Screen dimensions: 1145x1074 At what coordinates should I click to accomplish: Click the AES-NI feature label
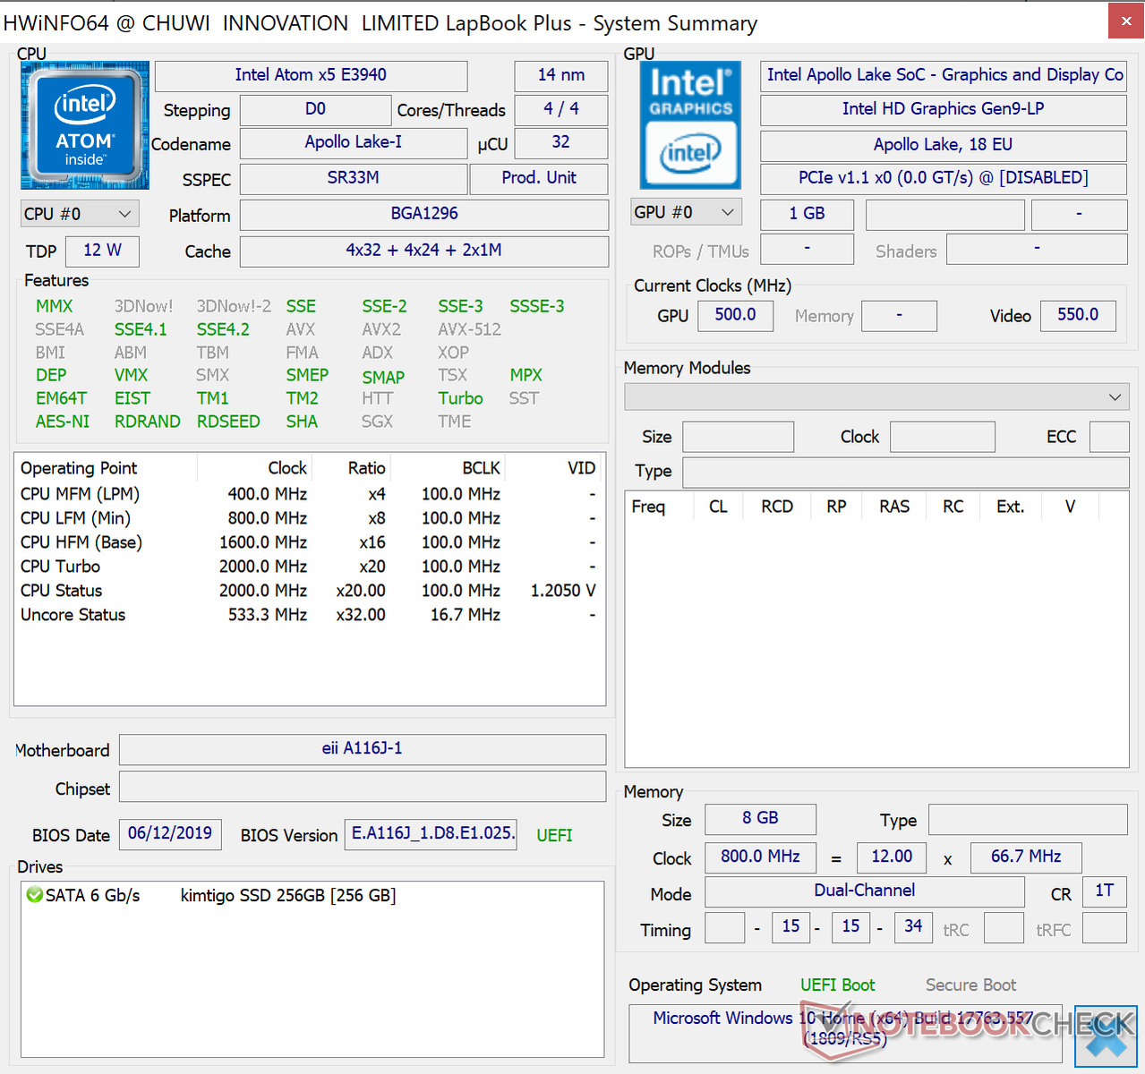(x=63, y=422)
